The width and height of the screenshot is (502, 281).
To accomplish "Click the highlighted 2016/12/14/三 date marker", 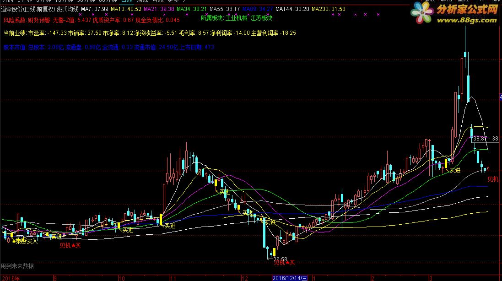I will click(x=289, y=278).
